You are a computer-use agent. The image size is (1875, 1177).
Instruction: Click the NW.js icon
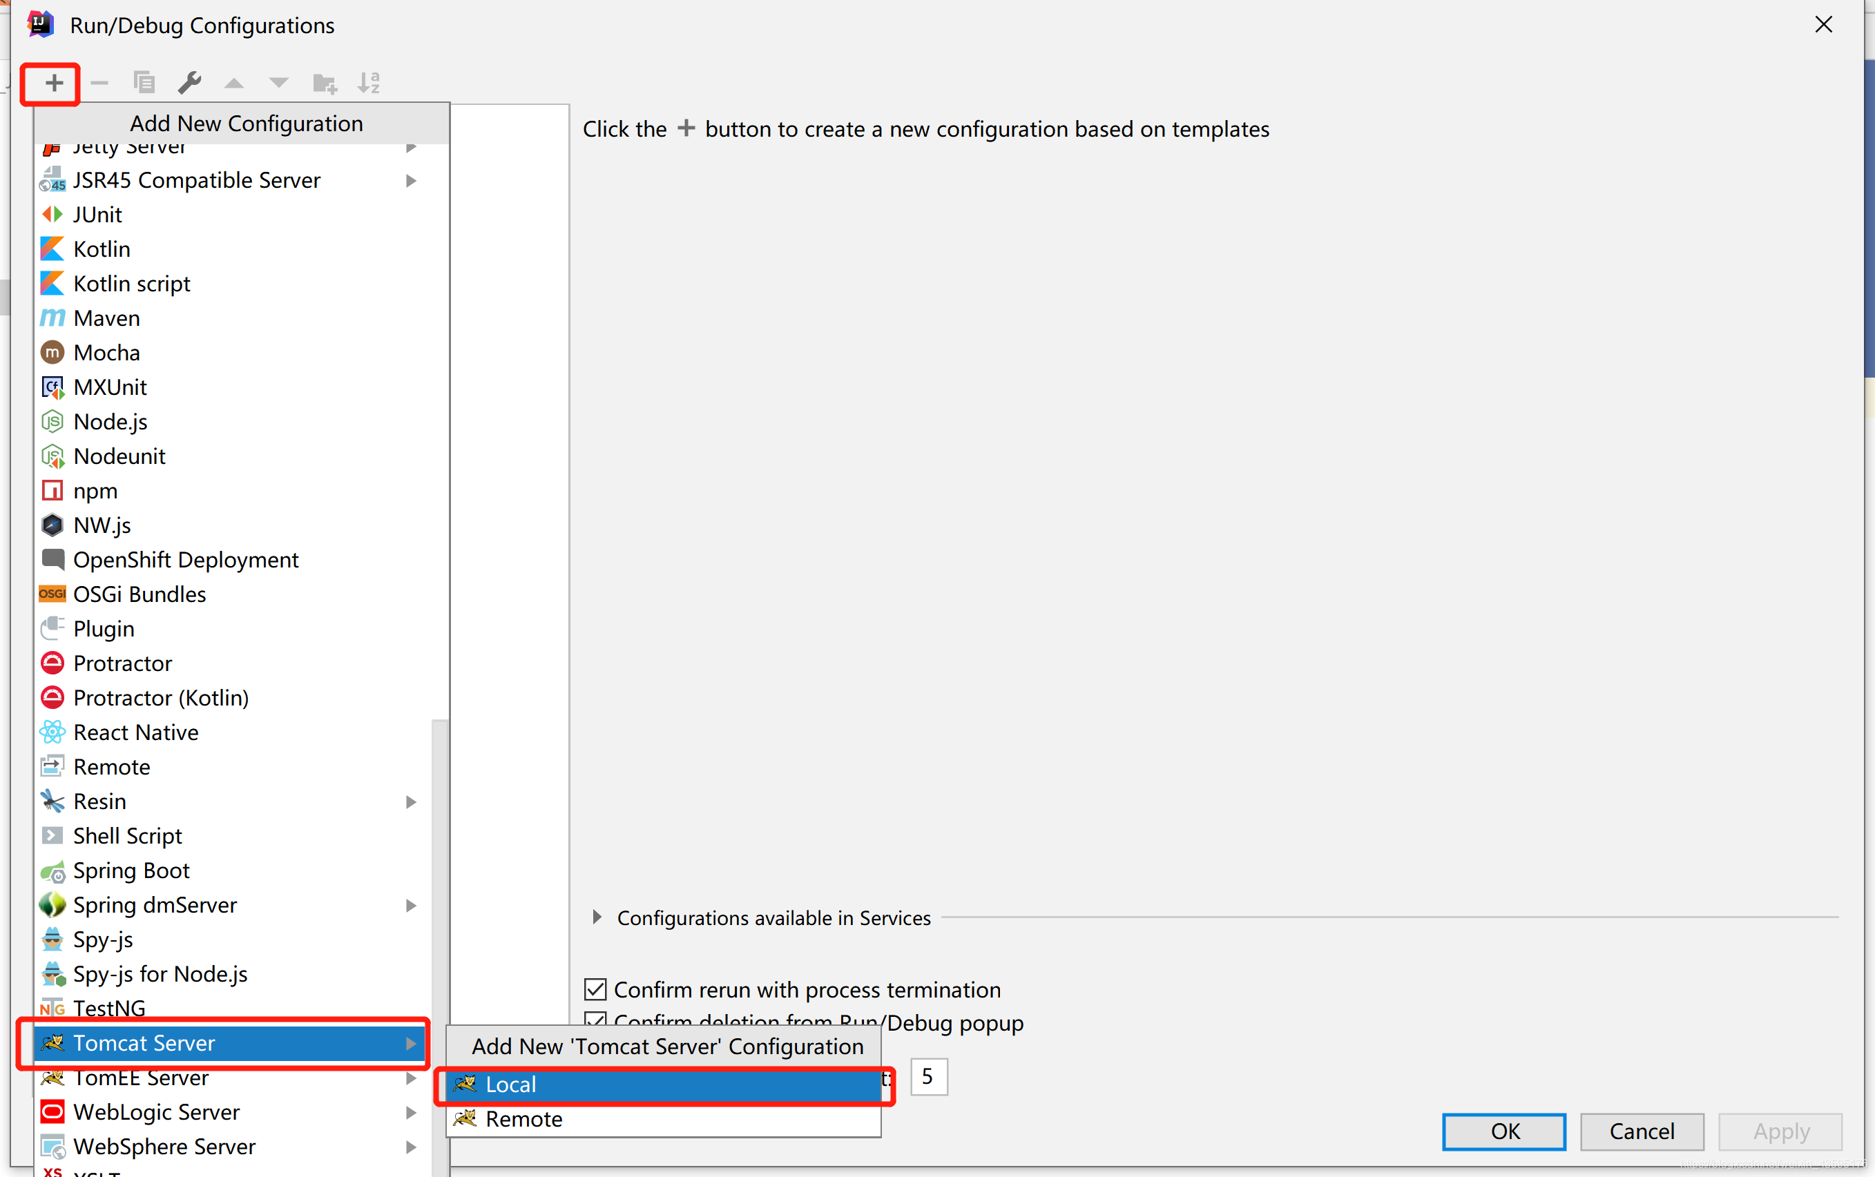coord(52,525)
